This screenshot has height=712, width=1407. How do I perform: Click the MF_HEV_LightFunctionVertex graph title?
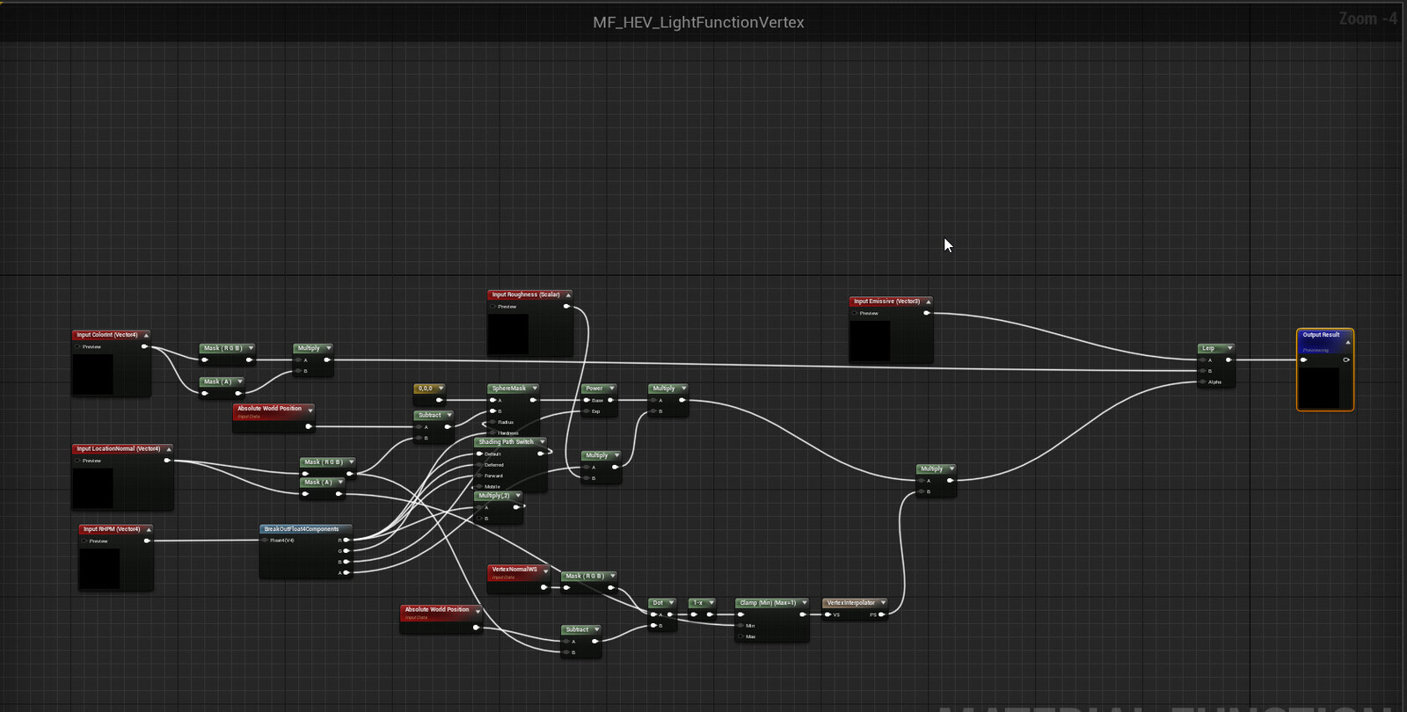(x=698, y=23)
